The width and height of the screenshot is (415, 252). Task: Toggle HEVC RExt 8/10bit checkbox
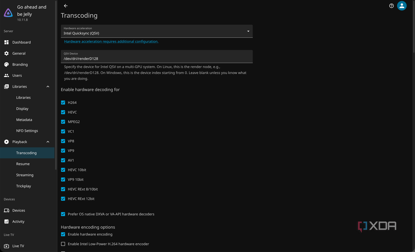[x=63, y=189]
